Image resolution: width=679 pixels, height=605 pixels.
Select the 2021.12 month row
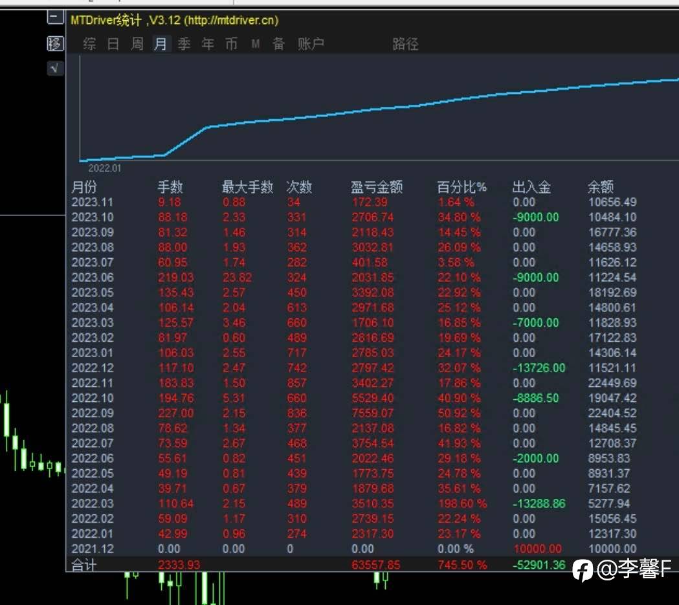point(354,549)
